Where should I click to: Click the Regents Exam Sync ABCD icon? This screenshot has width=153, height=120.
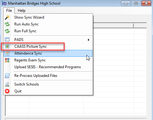pyautogui.click(x=7, y=60)
